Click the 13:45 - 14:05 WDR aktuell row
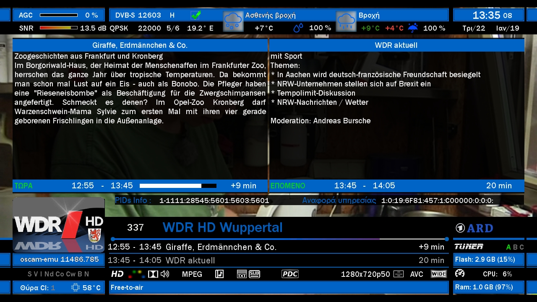This screenshot has height=302, width=537. [276, 260]
